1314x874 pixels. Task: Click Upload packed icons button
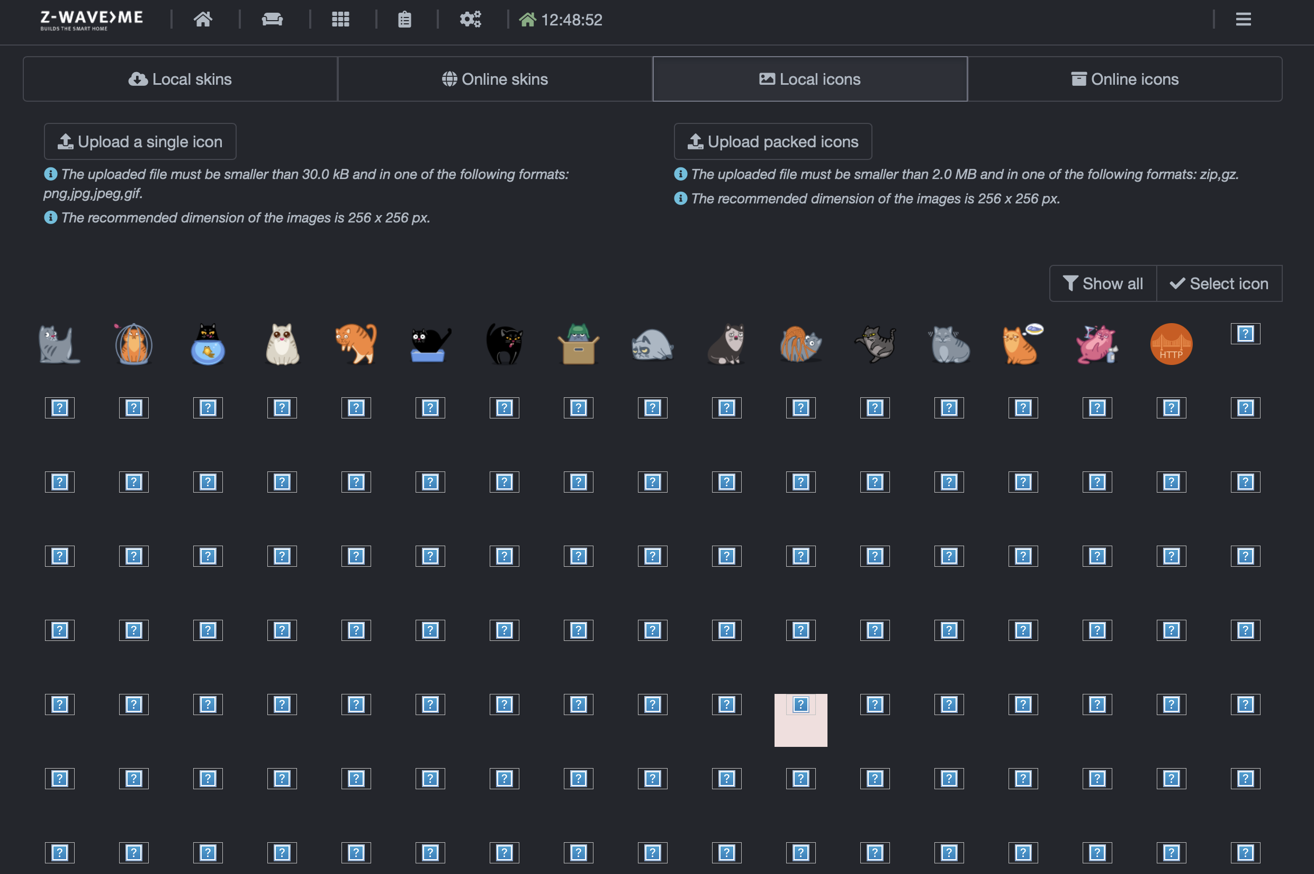772,141
